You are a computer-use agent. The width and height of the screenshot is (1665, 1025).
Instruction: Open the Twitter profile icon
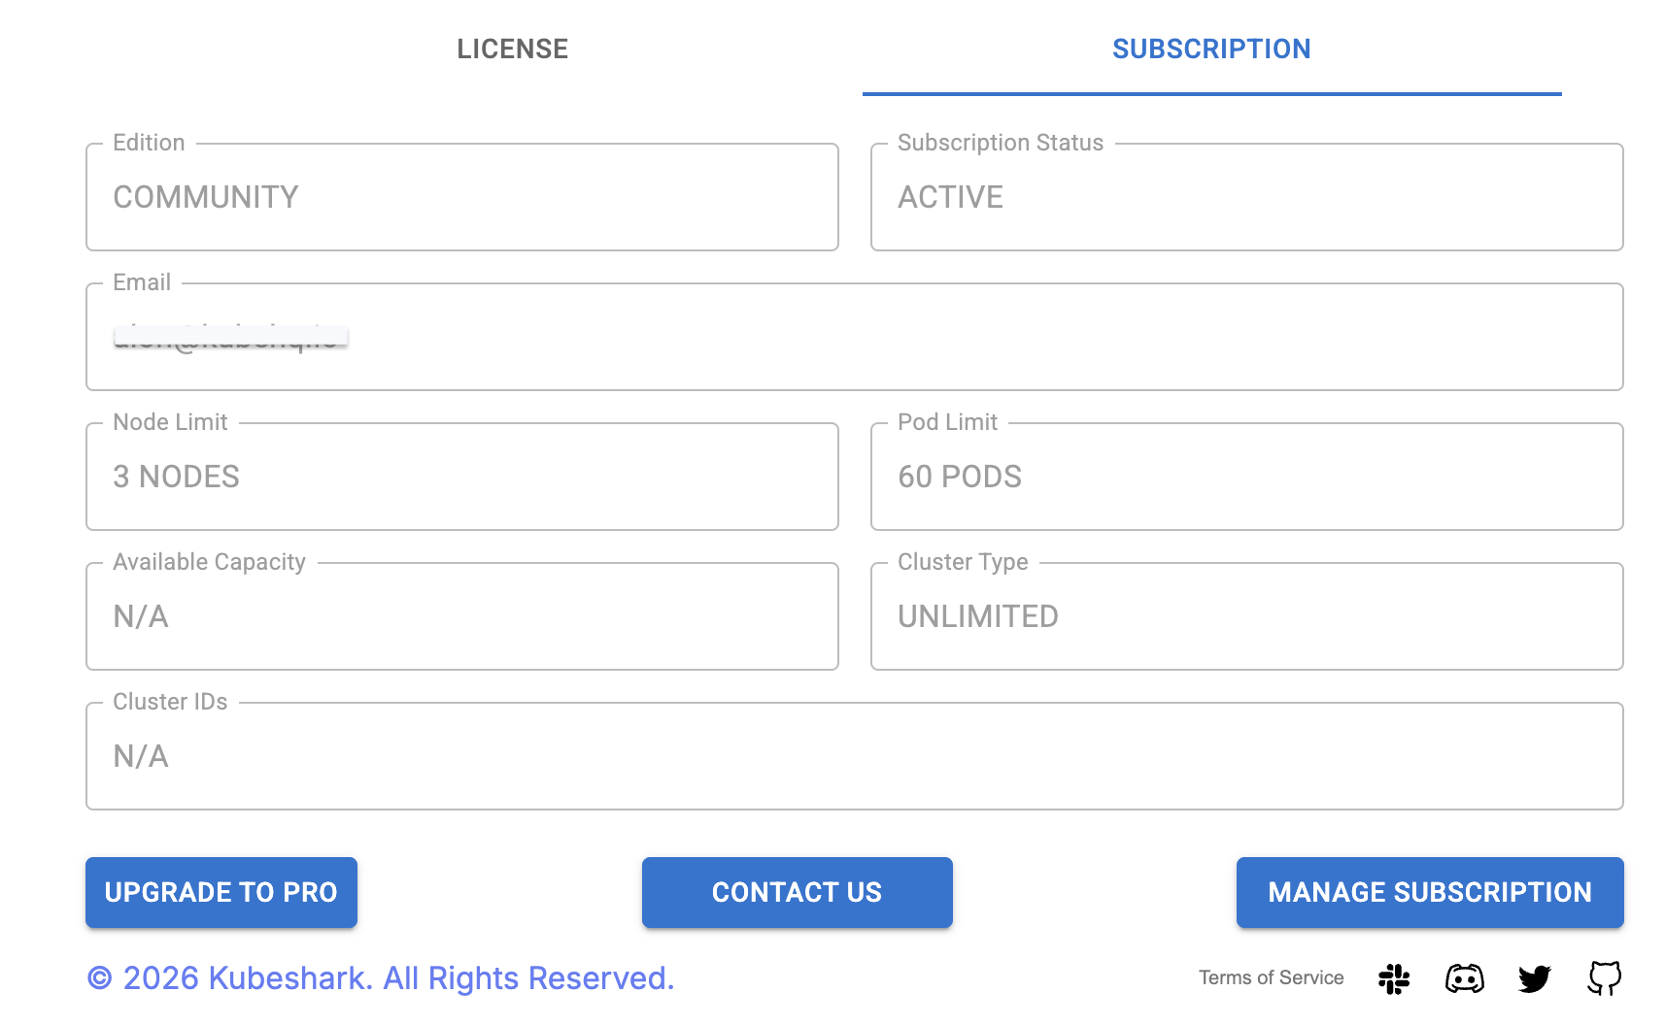[1536, 978]
